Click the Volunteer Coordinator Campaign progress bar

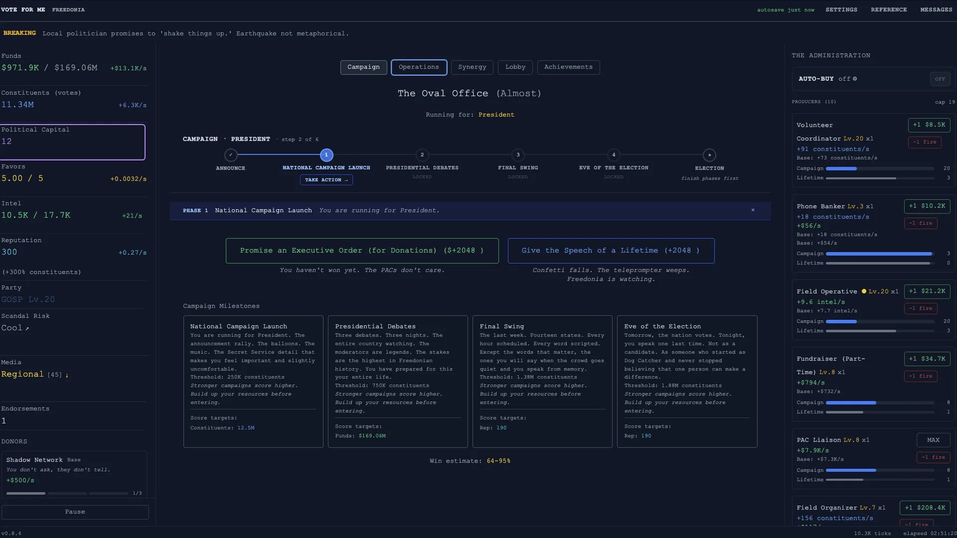coord(880,168)
